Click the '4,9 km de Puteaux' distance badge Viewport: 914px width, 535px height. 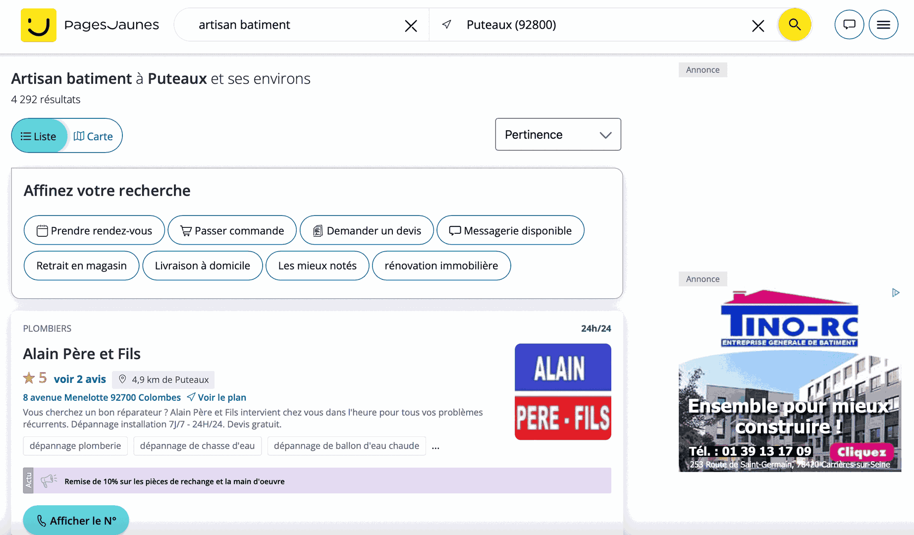pos(163,379)
